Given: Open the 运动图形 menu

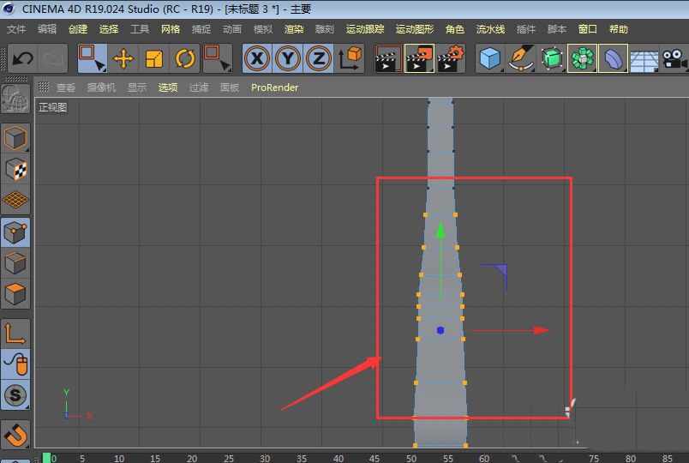Looking at the screenshot, I should (x=415, y=29).
